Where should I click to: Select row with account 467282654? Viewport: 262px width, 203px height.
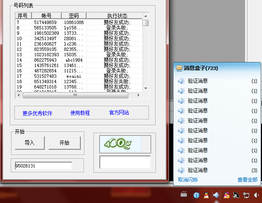coord(79,71)
